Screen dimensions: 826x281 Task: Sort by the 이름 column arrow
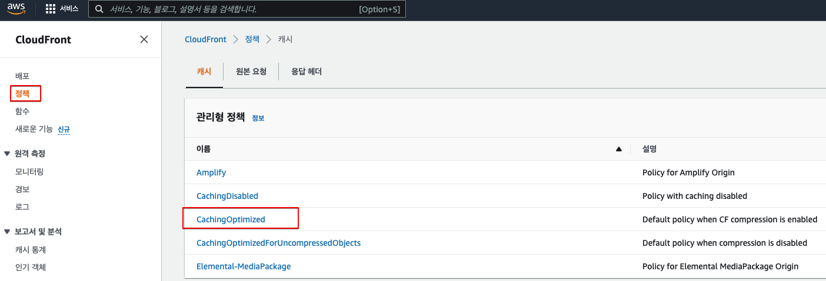coord(618,149)
